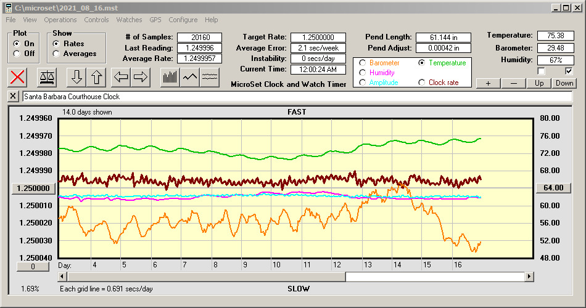The width and height of the screenshot is (586, 308).
Task: Click the Down button
Action: pyautogui.click(x=564, y=83)
